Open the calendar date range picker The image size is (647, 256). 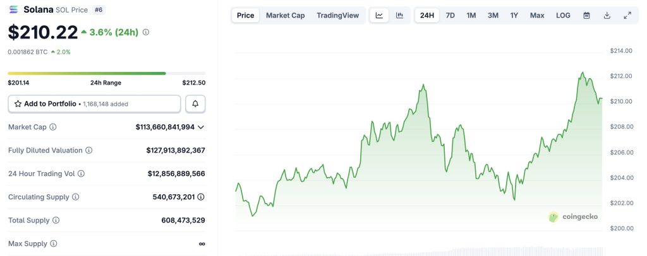(x=586, y=15)
